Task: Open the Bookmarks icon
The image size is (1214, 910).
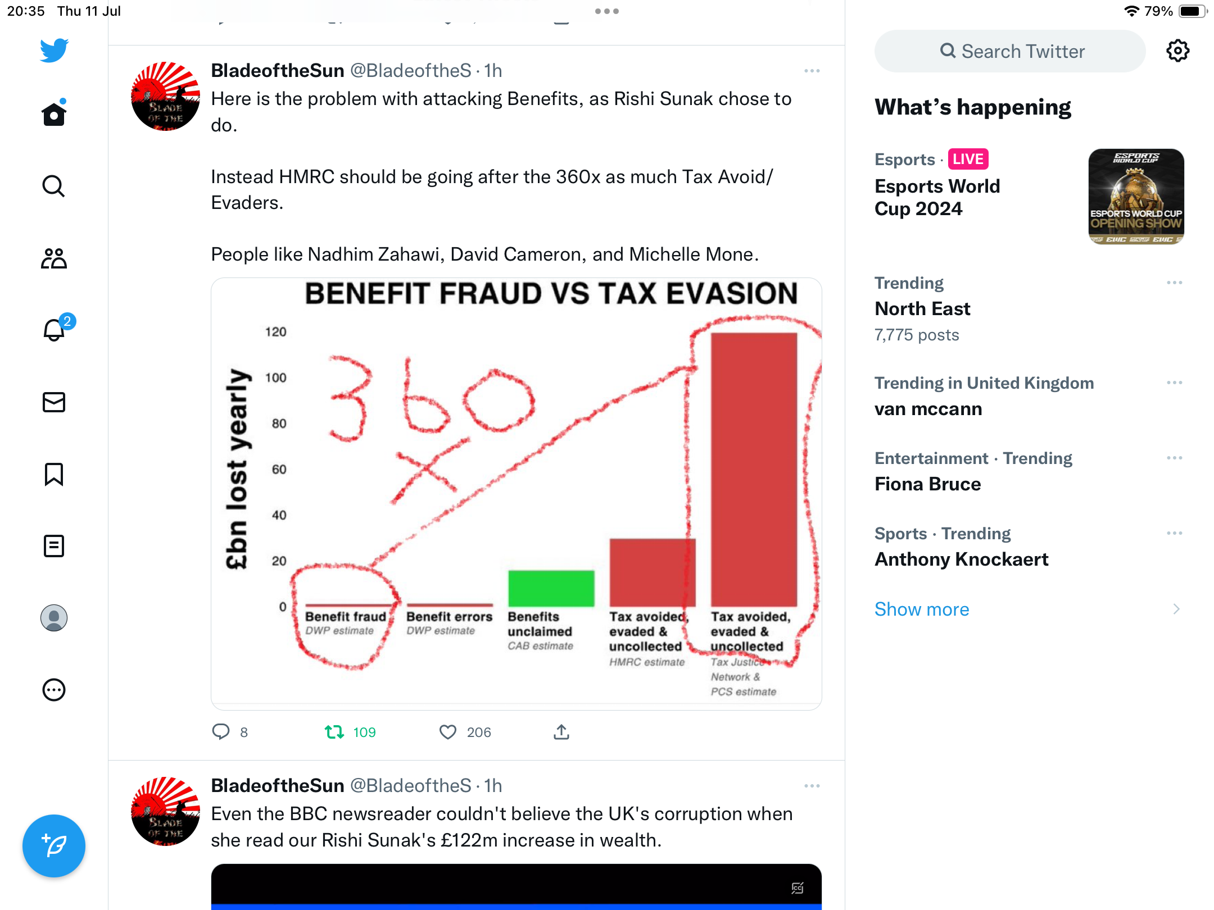Action: pos(54,474)
